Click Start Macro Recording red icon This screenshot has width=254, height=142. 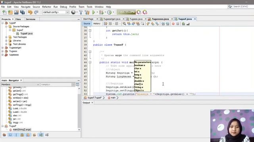173,24
